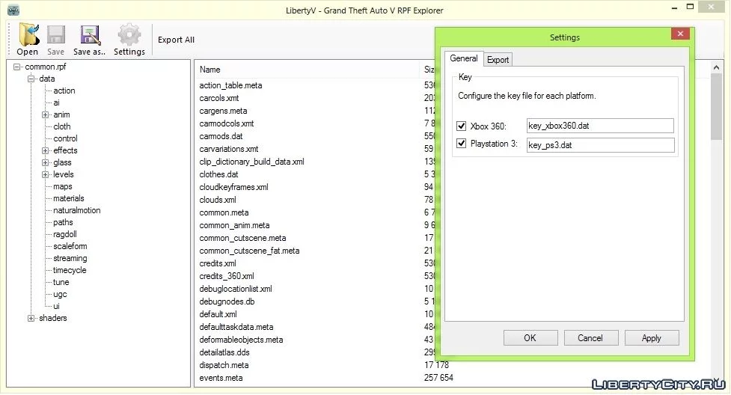Select file common_anim.meta

[234, 225]
